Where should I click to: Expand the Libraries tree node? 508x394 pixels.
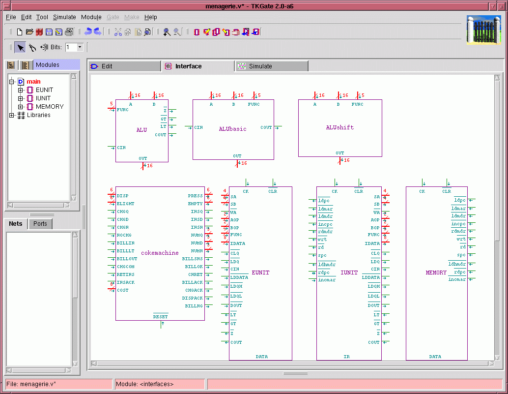tap(12, 115)
